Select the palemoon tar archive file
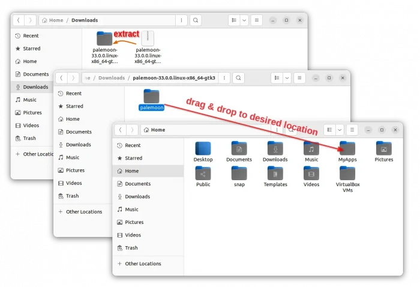The height and width of the screenshot is (287, 420). [148, 39]
